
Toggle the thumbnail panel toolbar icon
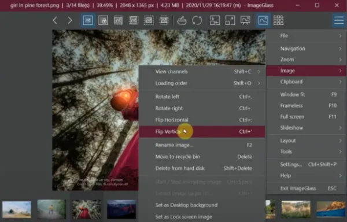[x=263, y=20]
